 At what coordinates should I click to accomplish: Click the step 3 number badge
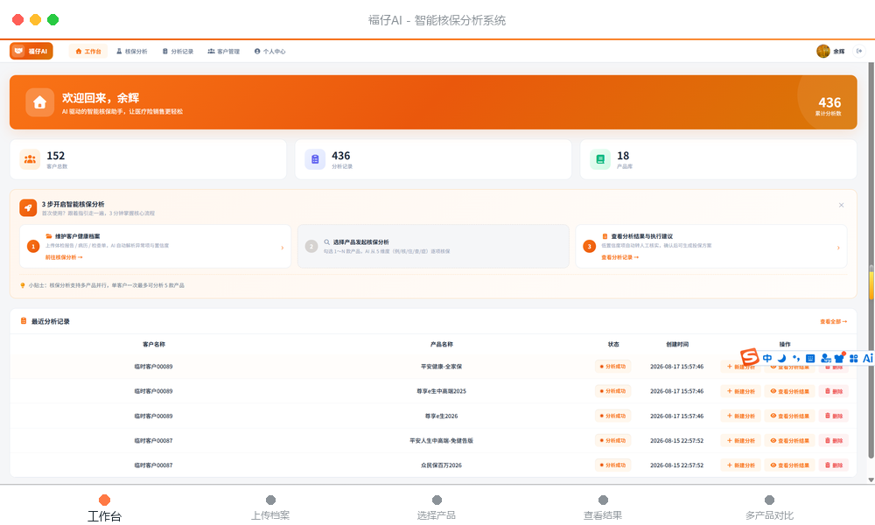[589, 246]
